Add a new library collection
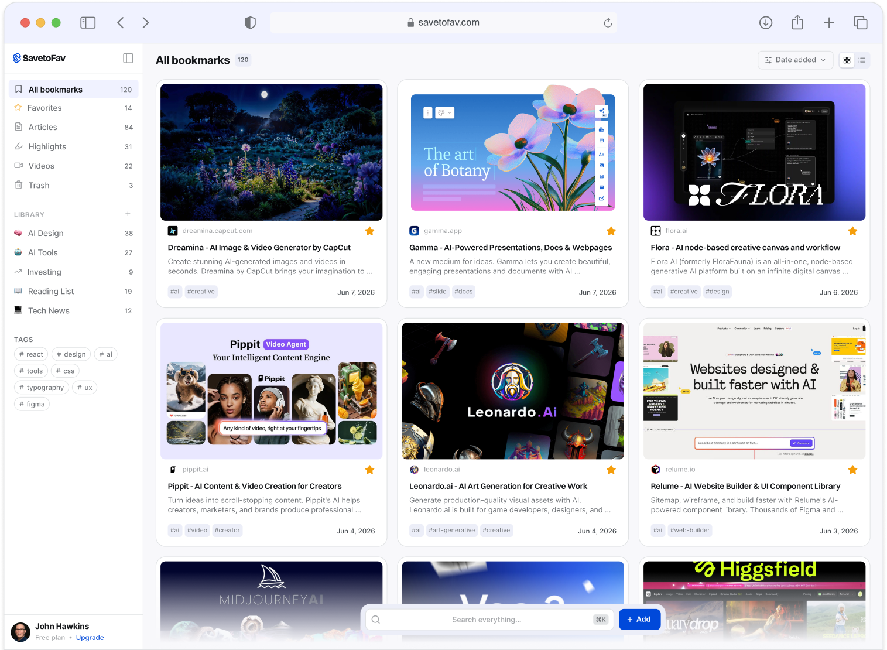The height and width of the screenshot is (650, 887). (x=128, y=214)
